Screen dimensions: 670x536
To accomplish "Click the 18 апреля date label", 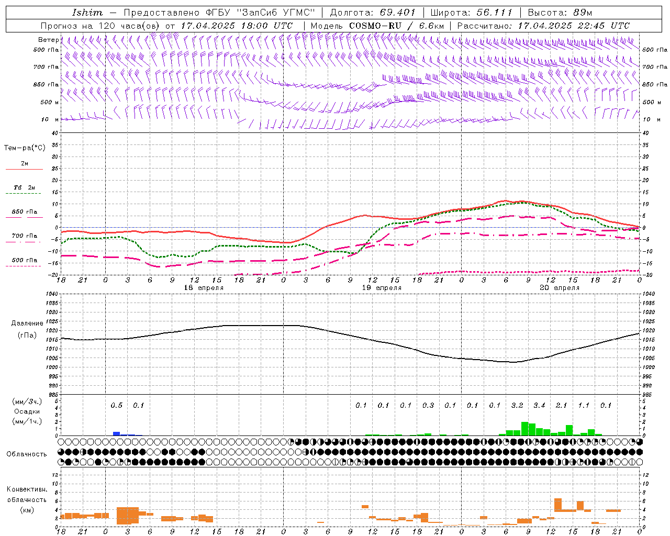I will [204, 288].
